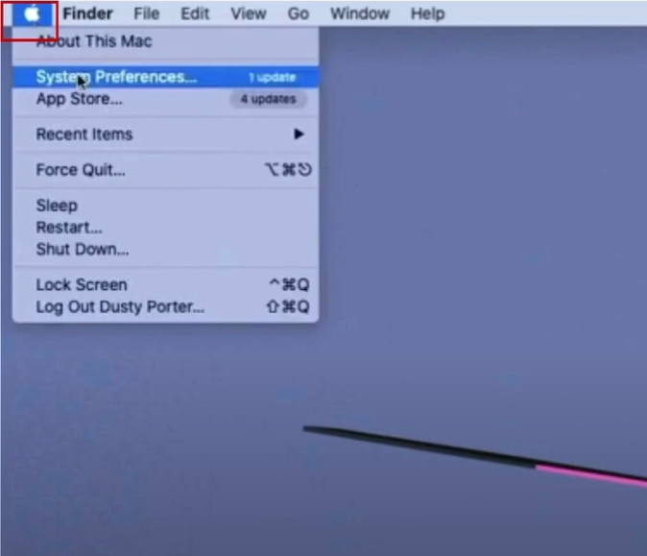Select Restart from the menu
The image size is (647, 556).
pyautogui.click(x=165, y=228)
